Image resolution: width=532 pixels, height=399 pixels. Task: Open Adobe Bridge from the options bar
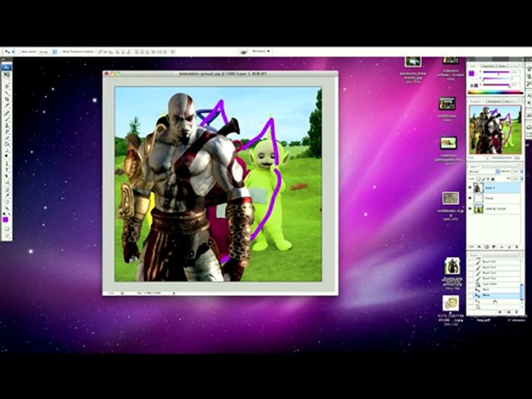[x=244, y=52]
